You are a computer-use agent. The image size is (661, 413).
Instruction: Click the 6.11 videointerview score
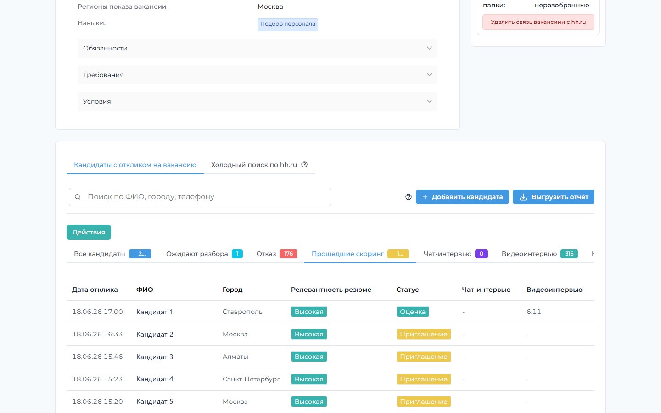pos(534,312)
